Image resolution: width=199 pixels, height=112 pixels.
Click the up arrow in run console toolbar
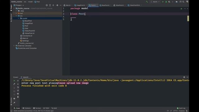18,81
